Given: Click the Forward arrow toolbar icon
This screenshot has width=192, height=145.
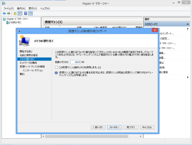Looking at the screenshot, I should pyautogui.click(x=9, y=14).
